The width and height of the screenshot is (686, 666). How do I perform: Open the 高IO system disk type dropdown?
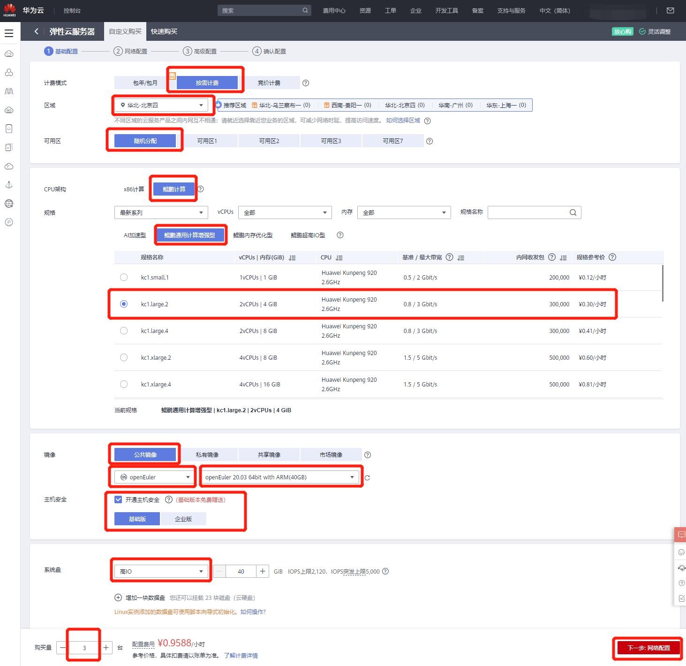pyautogui.click(x=161, y=571)
